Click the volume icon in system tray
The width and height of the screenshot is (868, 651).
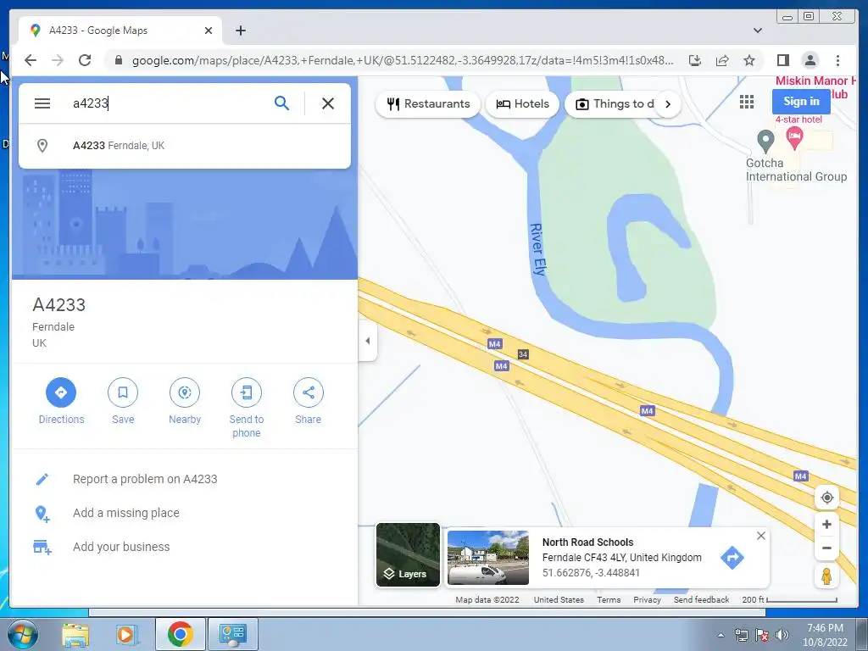coord(782,635)
